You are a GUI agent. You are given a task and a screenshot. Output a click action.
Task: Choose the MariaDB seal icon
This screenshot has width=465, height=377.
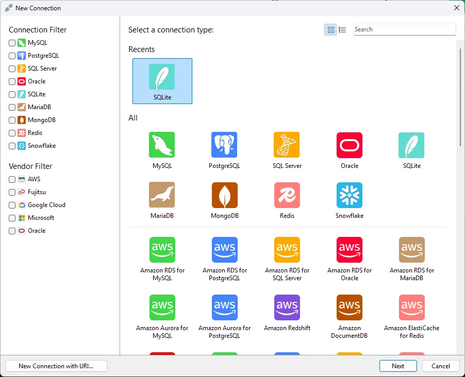point(162,195)
